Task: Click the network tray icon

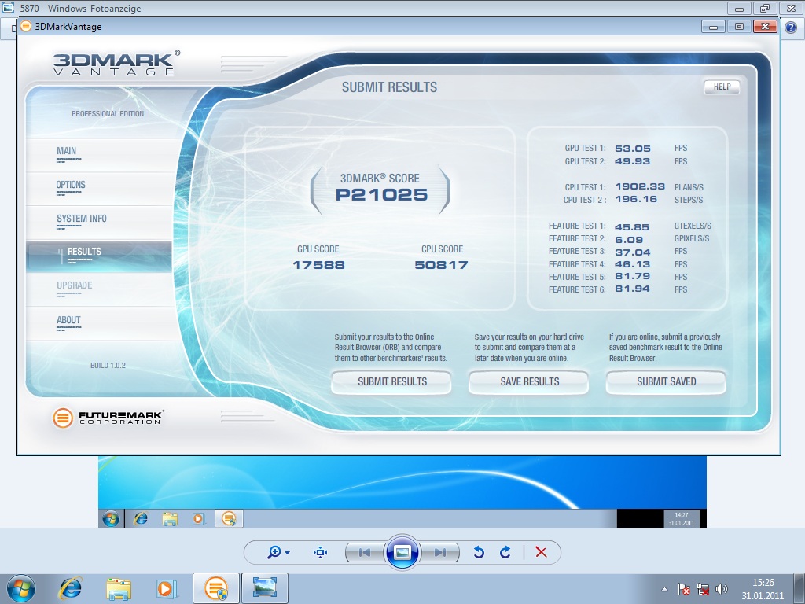Action: coord(703,589)
